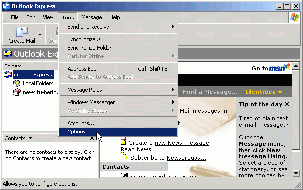303x190 pixels.
Task: Follow the Read News link
Action: tap(136, 149)
